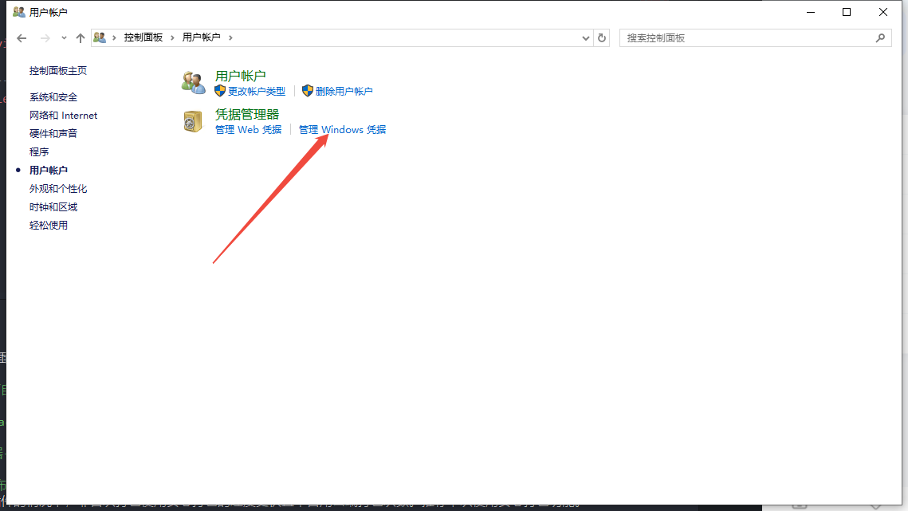
Task: Open 更改帐户类型 link
Action: click(x=257, y=92)
